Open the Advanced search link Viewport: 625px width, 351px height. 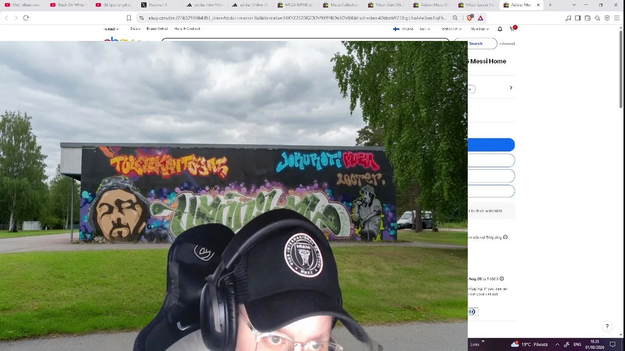coord(507,43)
